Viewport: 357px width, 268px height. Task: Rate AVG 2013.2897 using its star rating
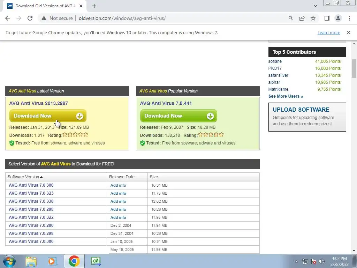pyautogui.click(x=75, y=134)
